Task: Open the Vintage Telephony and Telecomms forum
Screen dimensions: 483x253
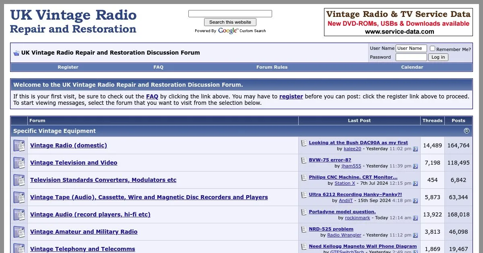Action: (x=83, y=249)
